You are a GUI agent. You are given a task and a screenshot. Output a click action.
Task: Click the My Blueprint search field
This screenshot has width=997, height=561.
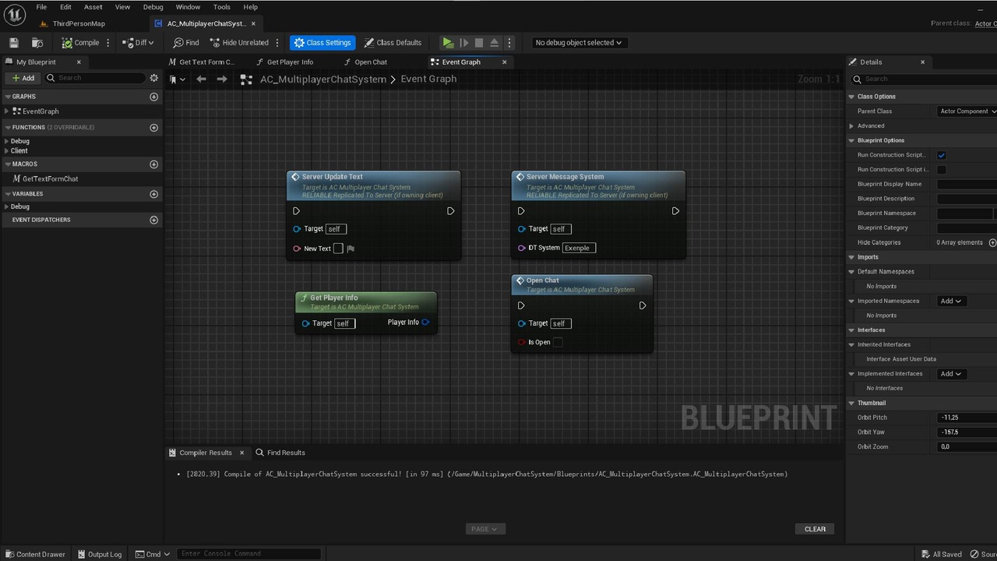(x=95, y=78)
